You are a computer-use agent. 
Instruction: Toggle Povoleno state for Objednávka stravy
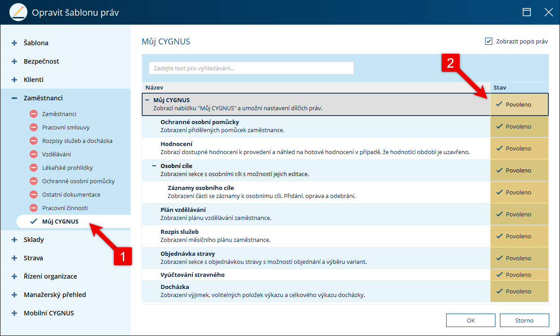(519, 258)
